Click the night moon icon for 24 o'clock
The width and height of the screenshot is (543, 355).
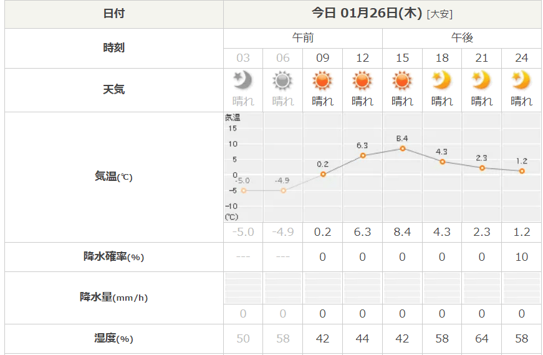tap(522, 80)
